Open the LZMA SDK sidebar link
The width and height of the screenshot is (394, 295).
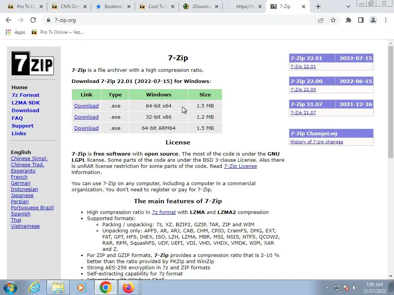pyautogui.click(x=26, y=103)
